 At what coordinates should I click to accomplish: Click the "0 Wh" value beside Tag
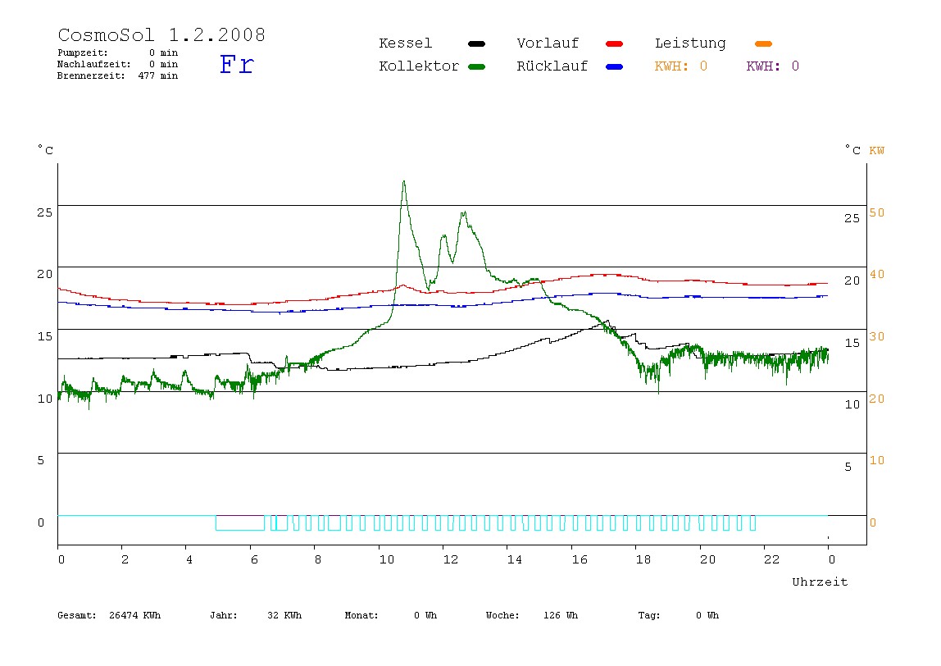coord(707,615)
